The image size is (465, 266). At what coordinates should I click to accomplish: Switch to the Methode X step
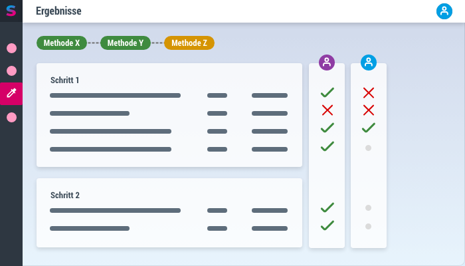point(62,43)
